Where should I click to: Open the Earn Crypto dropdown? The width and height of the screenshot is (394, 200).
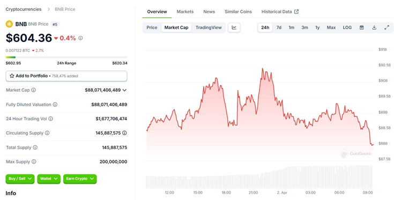click(80, 179)
